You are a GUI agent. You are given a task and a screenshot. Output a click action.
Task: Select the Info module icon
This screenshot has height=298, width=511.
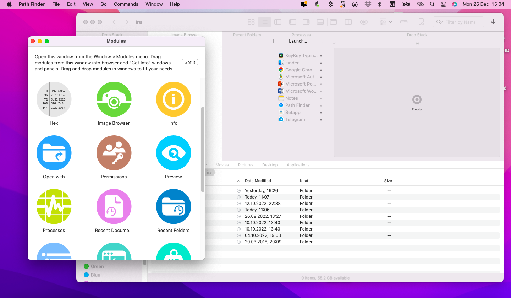click(174, 99)
